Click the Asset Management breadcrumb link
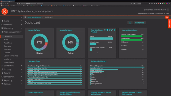 pyautogui.click(x=34, y=17)
